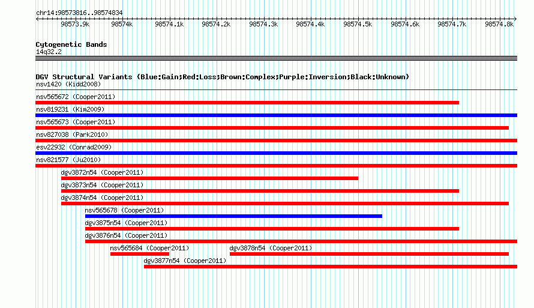Click the dgv3876n54 (Cooper2011) loss bar
Viewport: 534px width, 308px height.
click(x=301, y=241)
